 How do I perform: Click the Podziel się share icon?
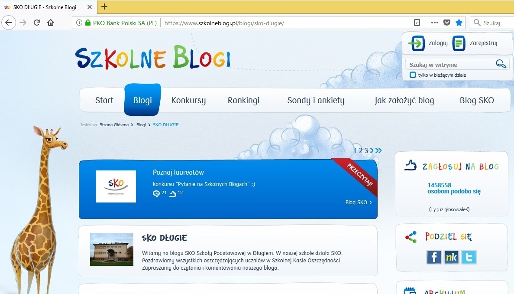pyautogui.click(x=411, y=237)
